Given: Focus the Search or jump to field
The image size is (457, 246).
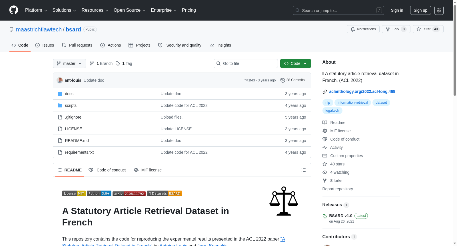Looking at the screenshot, I should click(x=338, y=10).
